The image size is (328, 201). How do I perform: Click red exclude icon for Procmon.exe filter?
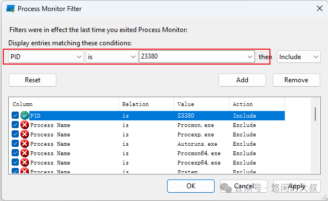[x=25, y=125]
